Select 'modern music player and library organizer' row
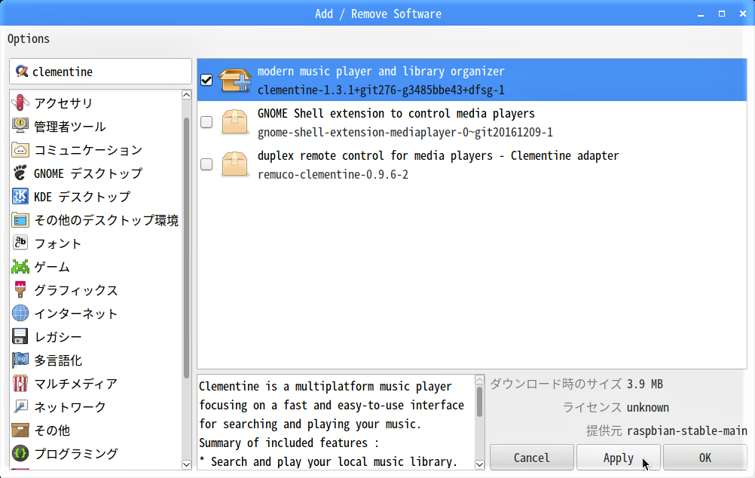The width and height of the screenshot is (755, 478). coord(472,80)
